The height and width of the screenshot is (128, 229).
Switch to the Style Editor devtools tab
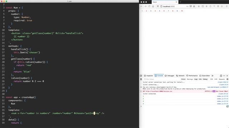(x=205, y=76)
